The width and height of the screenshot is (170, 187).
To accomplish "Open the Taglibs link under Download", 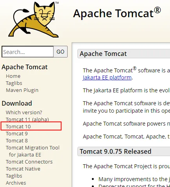I will (x=14, y=176).
